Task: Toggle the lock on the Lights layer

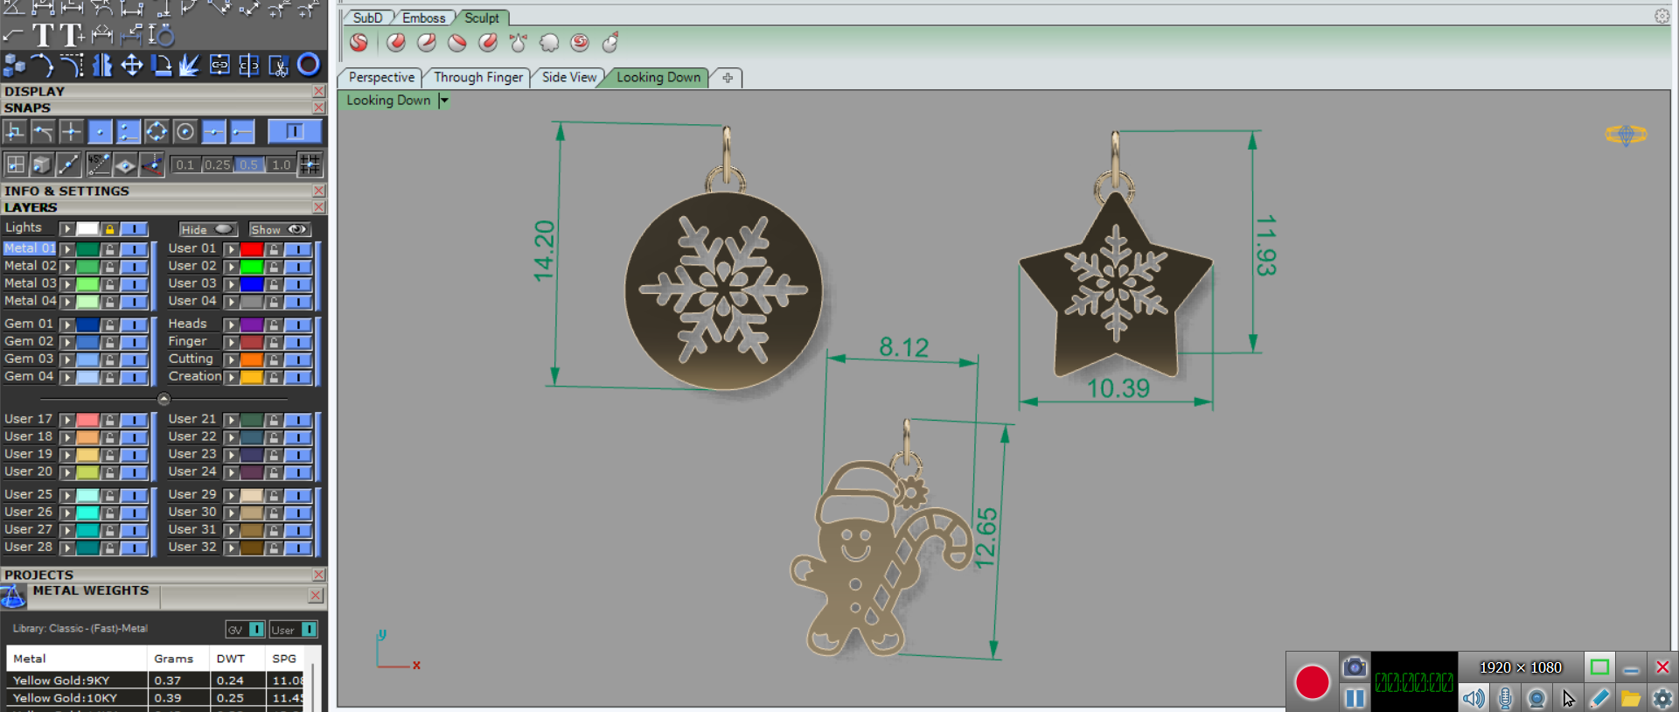Action: [x=109, y=229]
